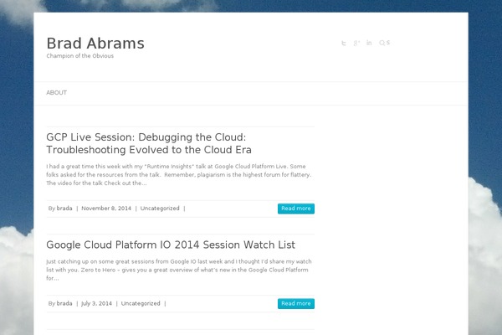Click Read more for IO 2014 Watch List
Viewport: 502px width, 335px height.
click(295, 303)
